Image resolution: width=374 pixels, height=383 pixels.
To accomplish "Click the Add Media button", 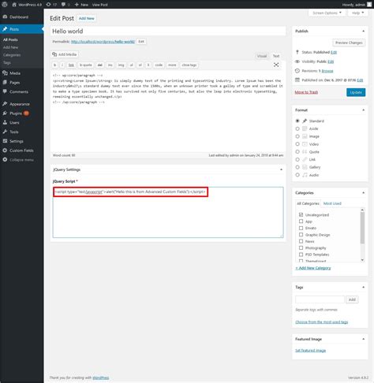I will pos(65,54).
